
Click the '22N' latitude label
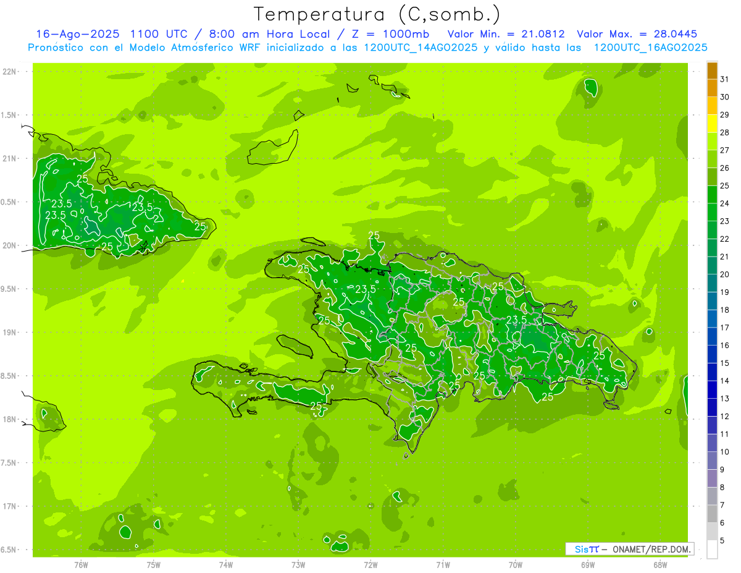tap(9, 72)
